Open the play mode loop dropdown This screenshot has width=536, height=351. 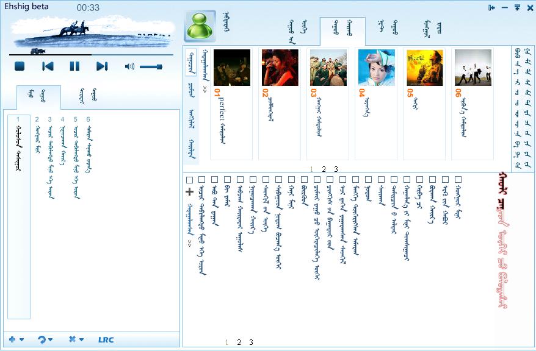45,339
